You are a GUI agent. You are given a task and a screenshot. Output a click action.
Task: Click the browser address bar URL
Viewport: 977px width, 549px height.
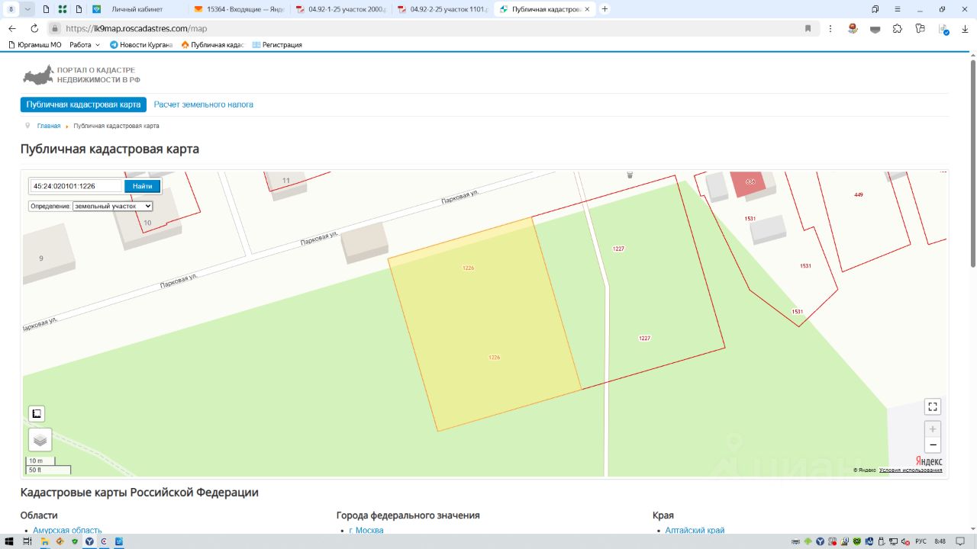[137, 29]
